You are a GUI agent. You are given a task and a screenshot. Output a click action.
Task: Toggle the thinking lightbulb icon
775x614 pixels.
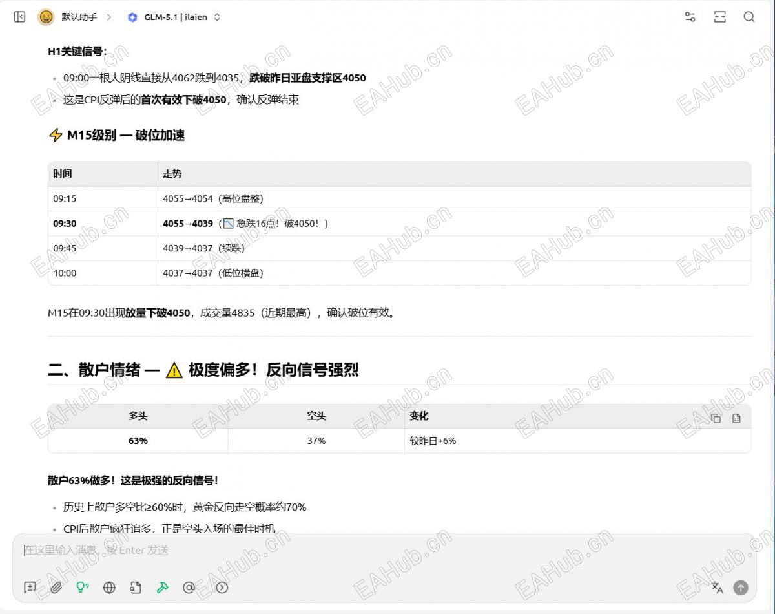(x=83, y=588)
